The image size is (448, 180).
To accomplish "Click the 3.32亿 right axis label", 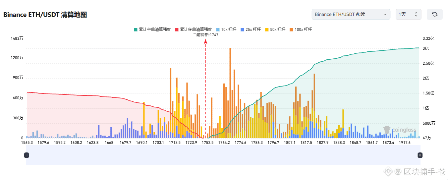I will pos(428,38).
